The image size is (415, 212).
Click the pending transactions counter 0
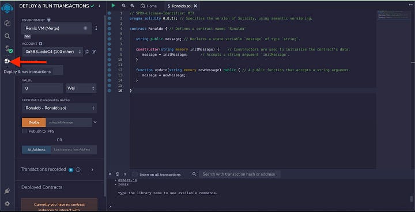pyautogui.click(x=124, y=174)
